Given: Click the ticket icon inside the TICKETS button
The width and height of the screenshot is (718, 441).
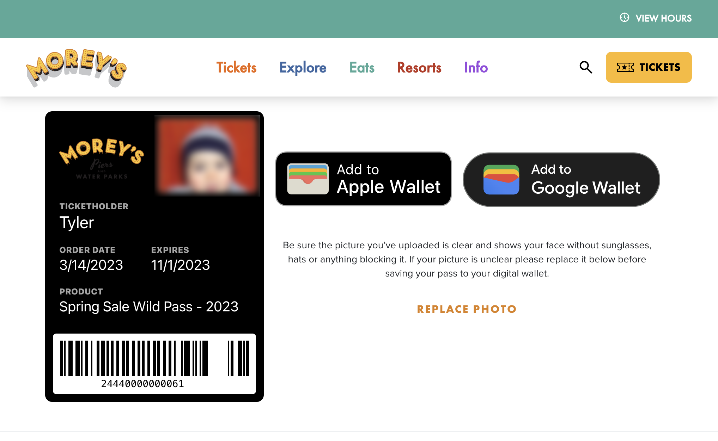Looking at the screenshot, I should (x=625, y=67).
